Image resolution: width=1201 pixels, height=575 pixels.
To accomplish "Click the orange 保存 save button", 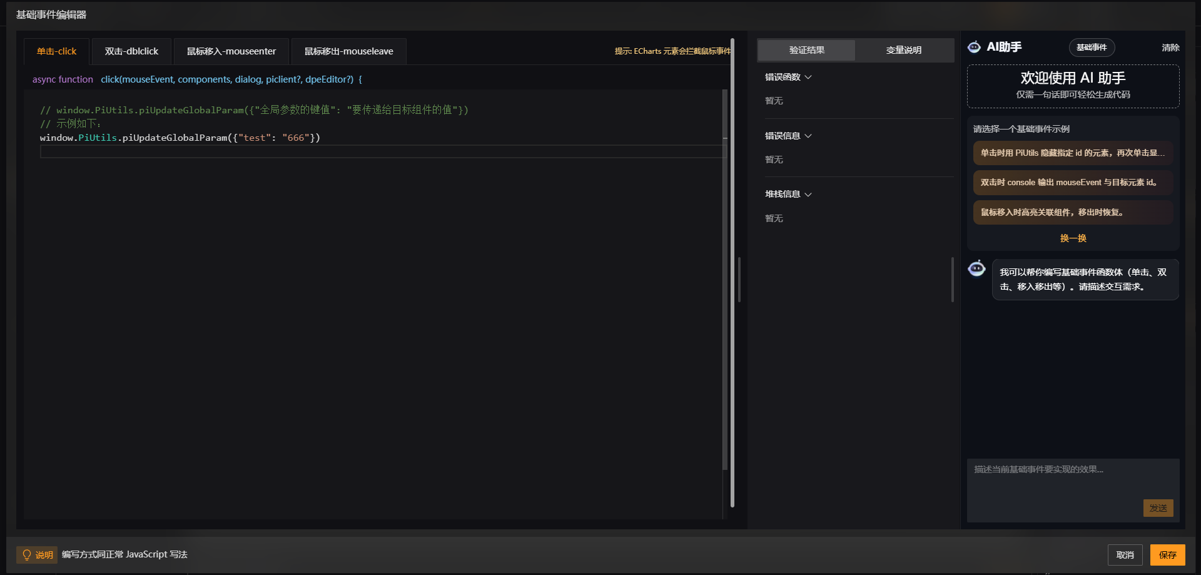I will click(x=1167, y=555).
